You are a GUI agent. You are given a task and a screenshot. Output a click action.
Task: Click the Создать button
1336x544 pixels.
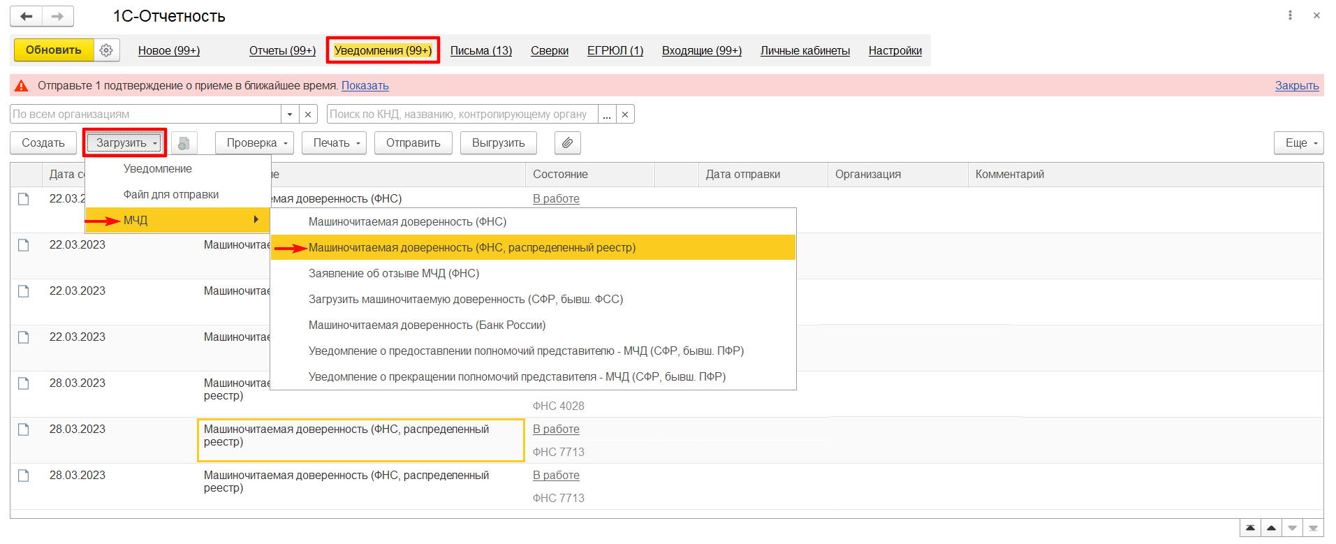click(43, 142)
